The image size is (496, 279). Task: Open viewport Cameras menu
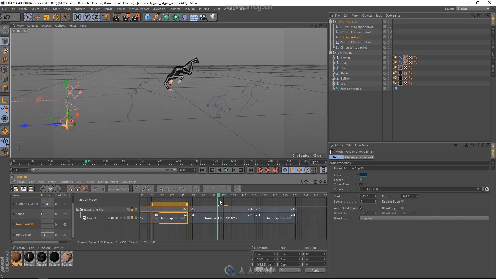33,26
